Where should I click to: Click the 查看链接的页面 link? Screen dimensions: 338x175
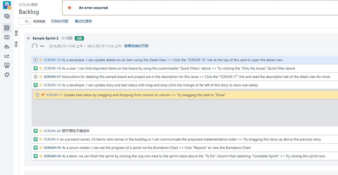[x=136, y=46]
